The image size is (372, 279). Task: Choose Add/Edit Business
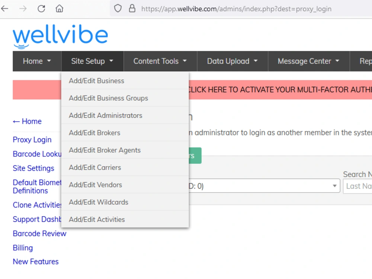125,81
